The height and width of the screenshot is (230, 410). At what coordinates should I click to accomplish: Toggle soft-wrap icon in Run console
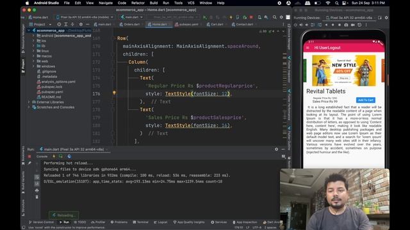(x=37, y=177)
